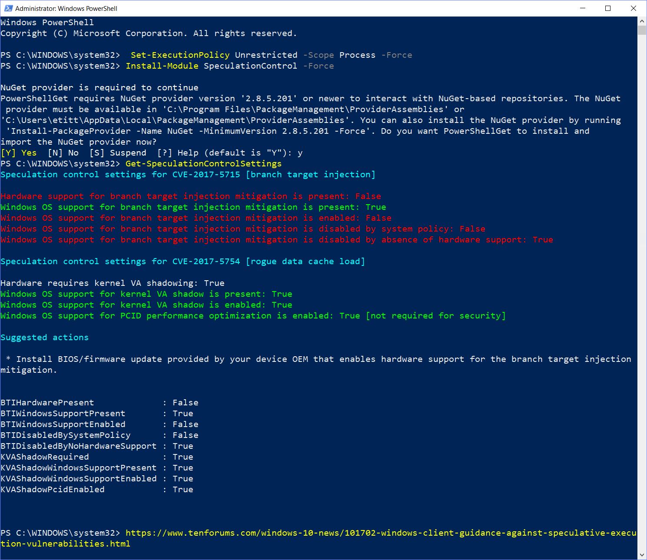The width and height of the screenshot is (647, 560).
Task: Click the KVAShadowRequired row
Action: [97, 457]
